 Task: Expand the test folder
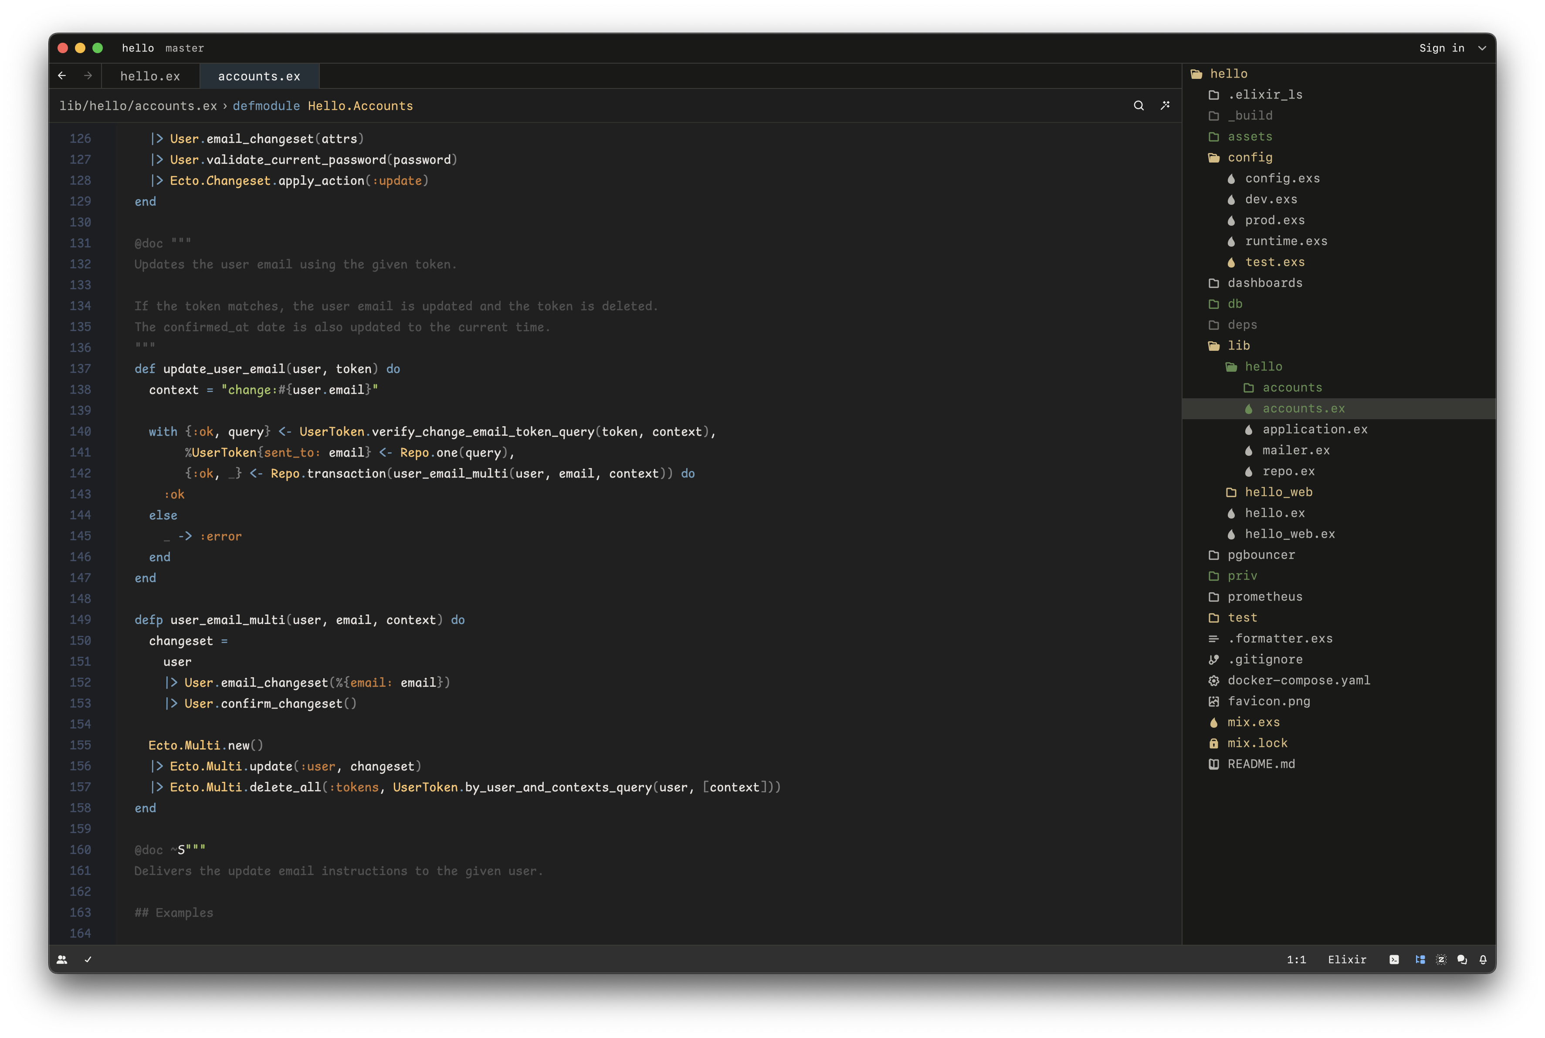(1338, 617)
